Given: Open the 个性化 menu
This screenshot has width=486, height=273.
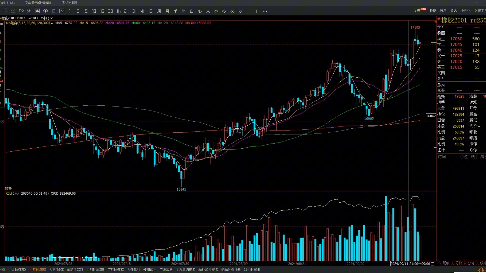Looking at the screenshot, I should [465, 11].
